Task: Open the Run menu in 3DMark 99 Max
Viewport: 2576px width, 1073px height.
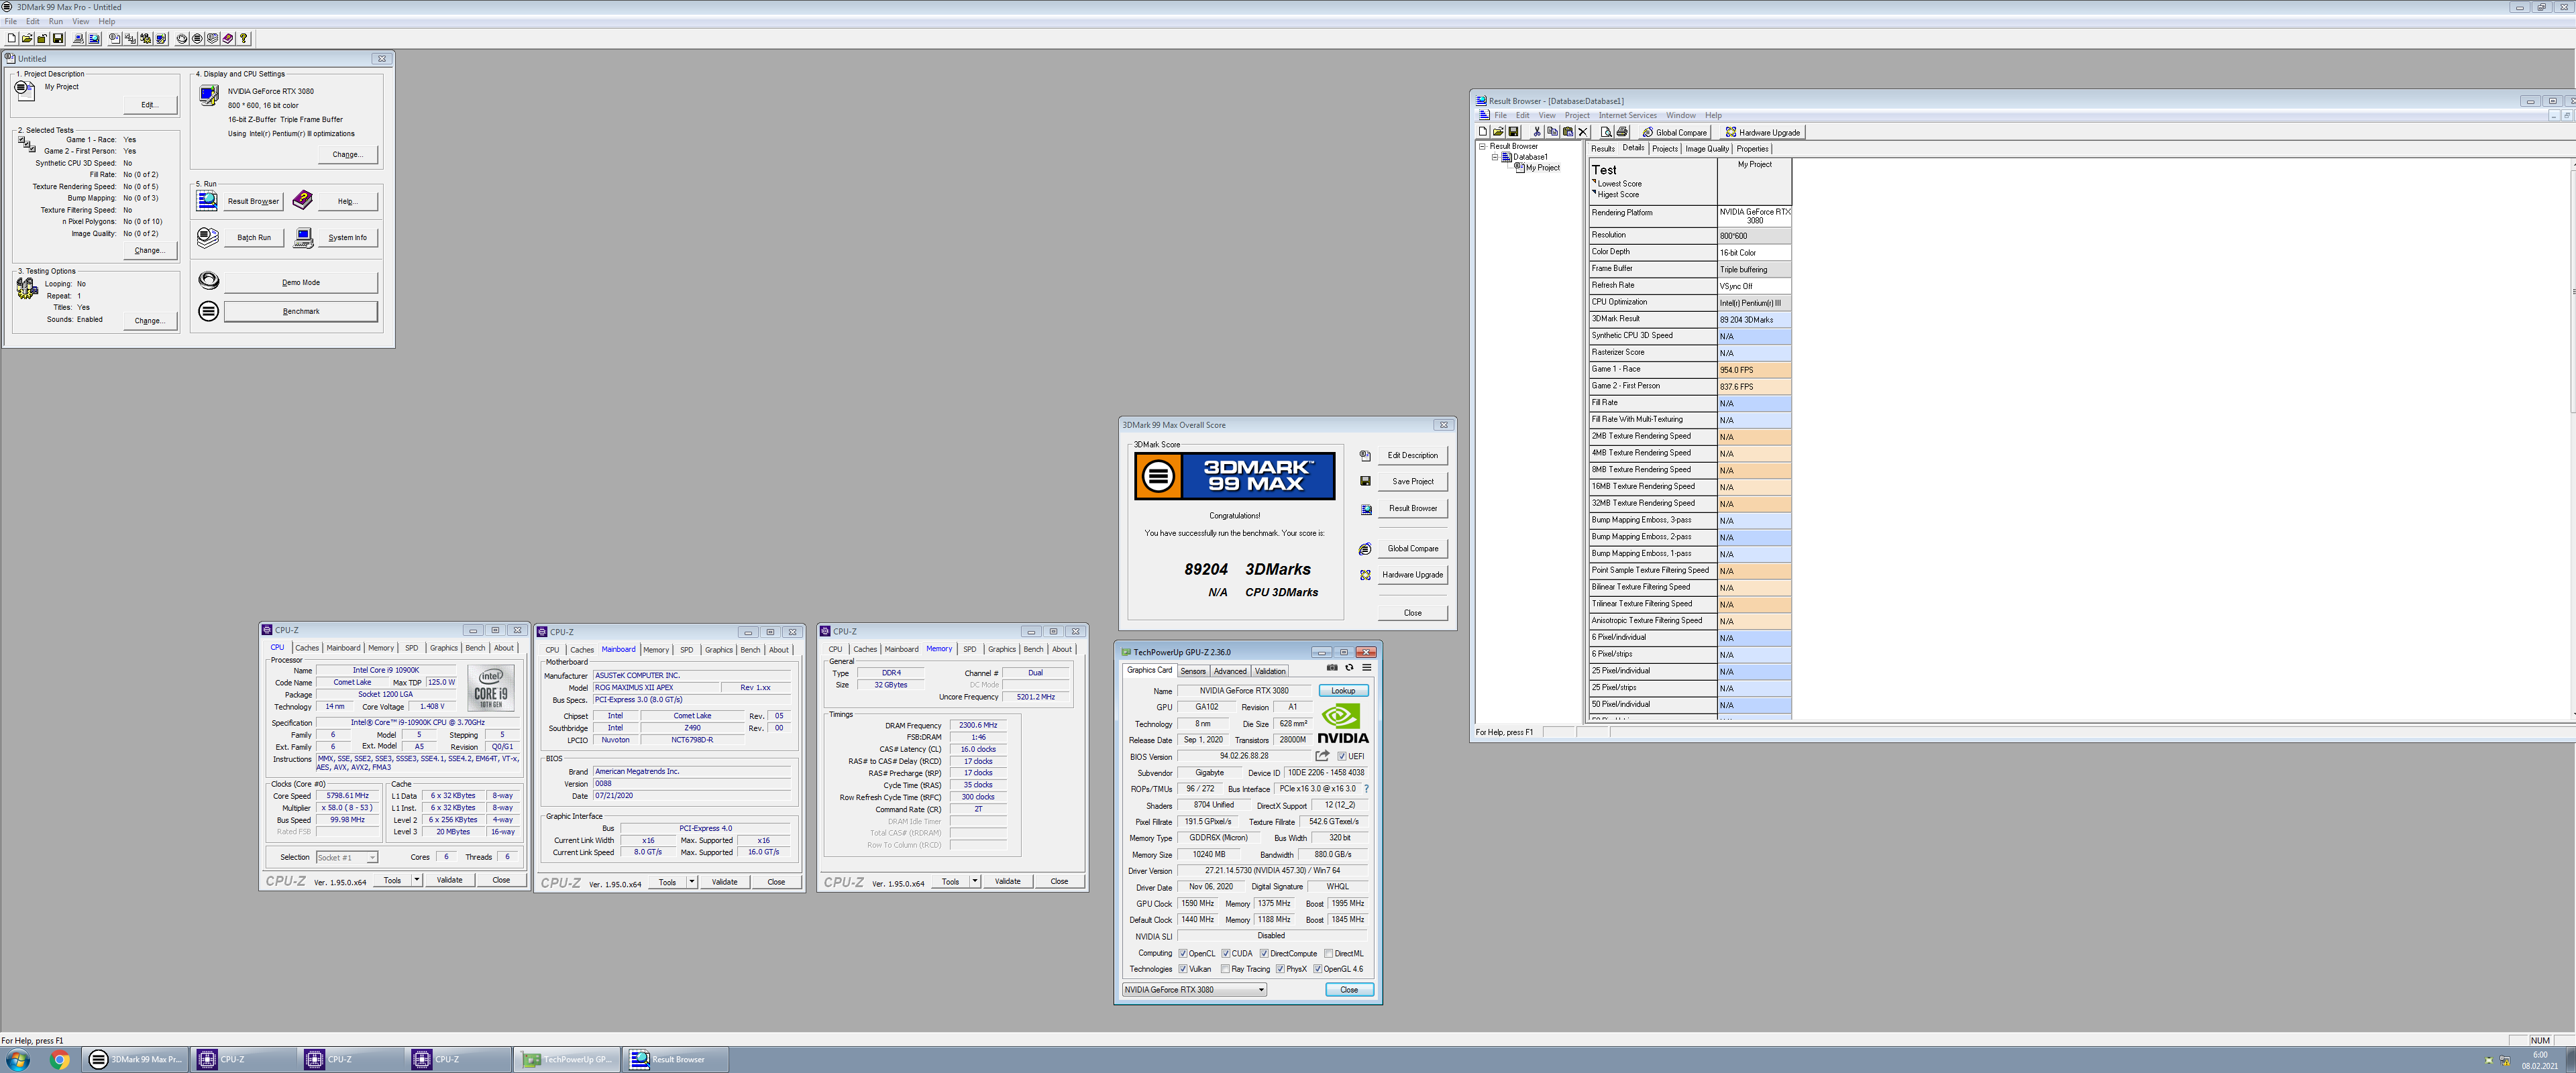Action: point(56,21)
